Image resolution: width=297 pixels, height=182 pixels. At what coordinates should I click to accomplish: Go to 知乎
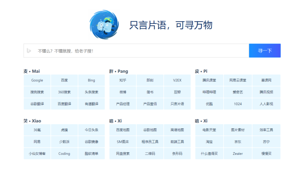point(123,80)
